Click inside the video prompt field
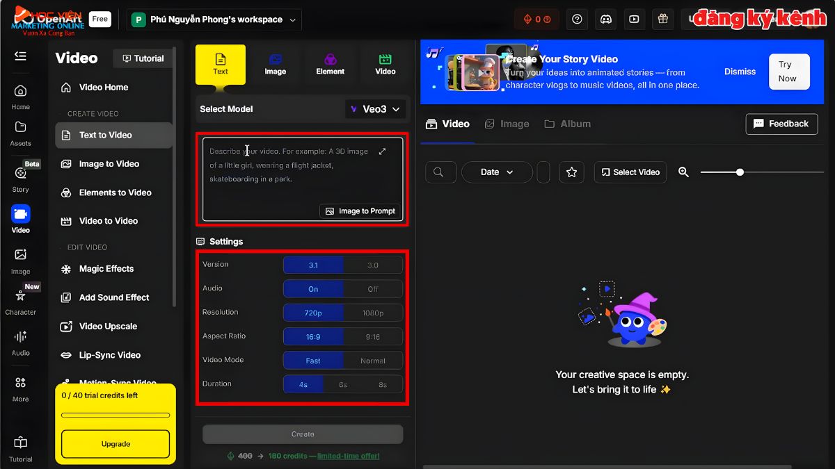 pos(292,174)
